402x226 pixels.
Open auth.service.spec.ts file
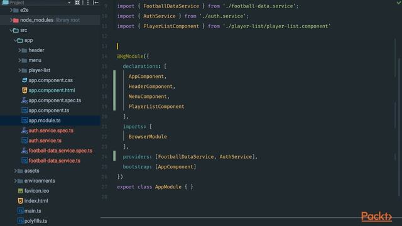point(51,131)
